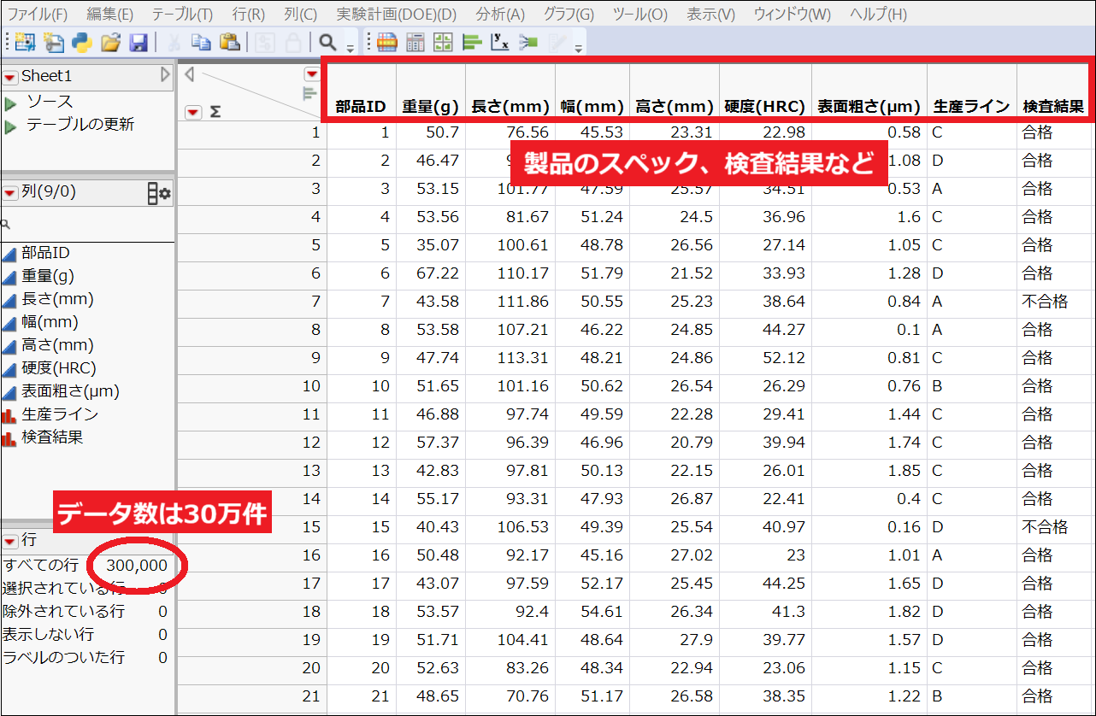The image size is (1096, 716).
Task: Click 不合格 cell in row 15
Action: click(1046, 527)
